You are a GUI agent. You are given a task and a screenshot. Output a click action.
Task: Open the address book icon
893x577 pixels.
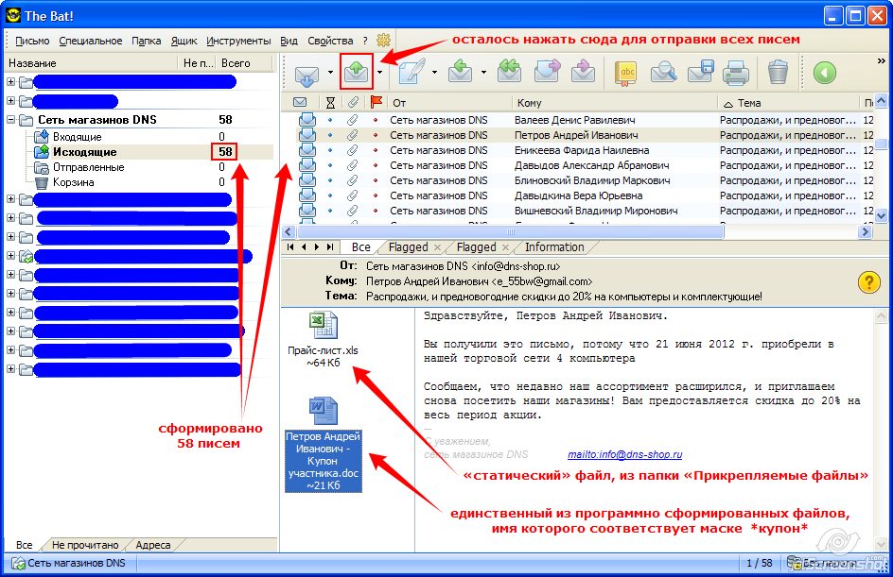625,72
